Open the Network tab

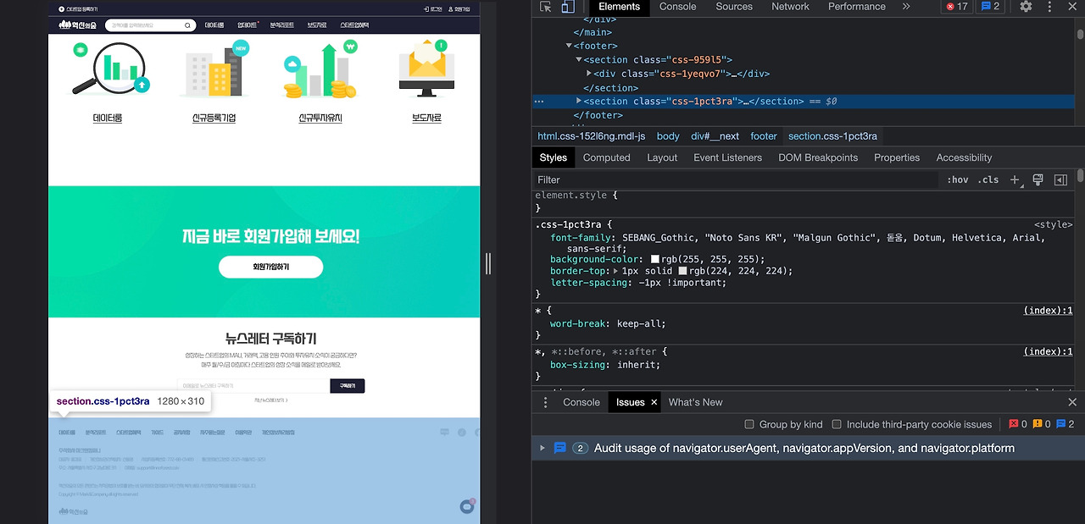click(790, 6)
